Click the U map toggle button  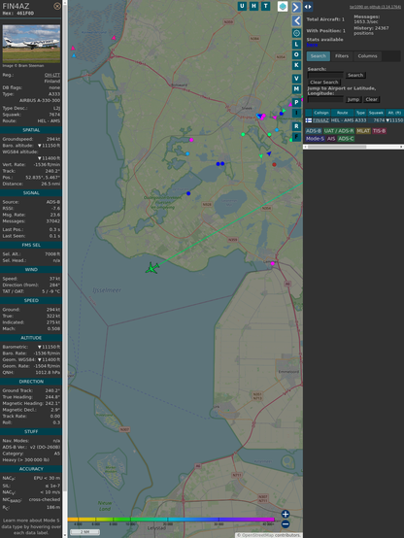click(x=243, y=6)
